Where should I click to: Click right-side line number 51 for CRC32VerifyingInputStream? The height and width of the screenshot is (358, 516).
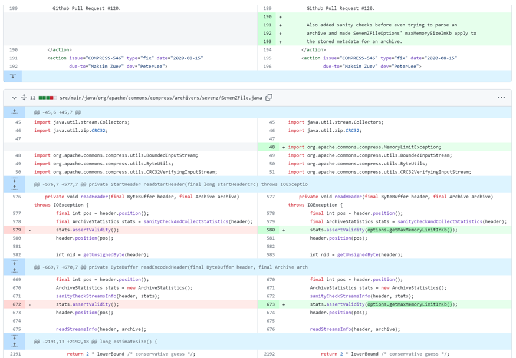pos(272,172)
